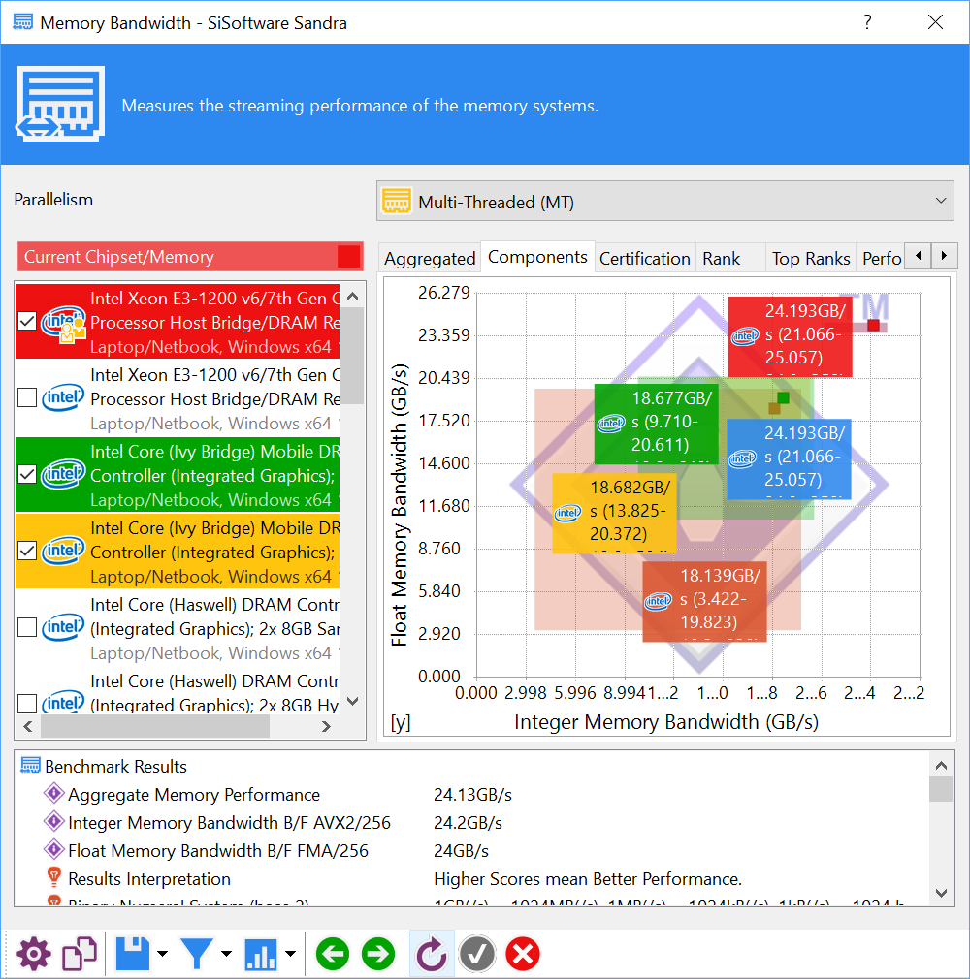Open the Multi-Threaded (MT) parallelism dropdown
The height and width of the screenshot is (979, 970).
(665, 201)
